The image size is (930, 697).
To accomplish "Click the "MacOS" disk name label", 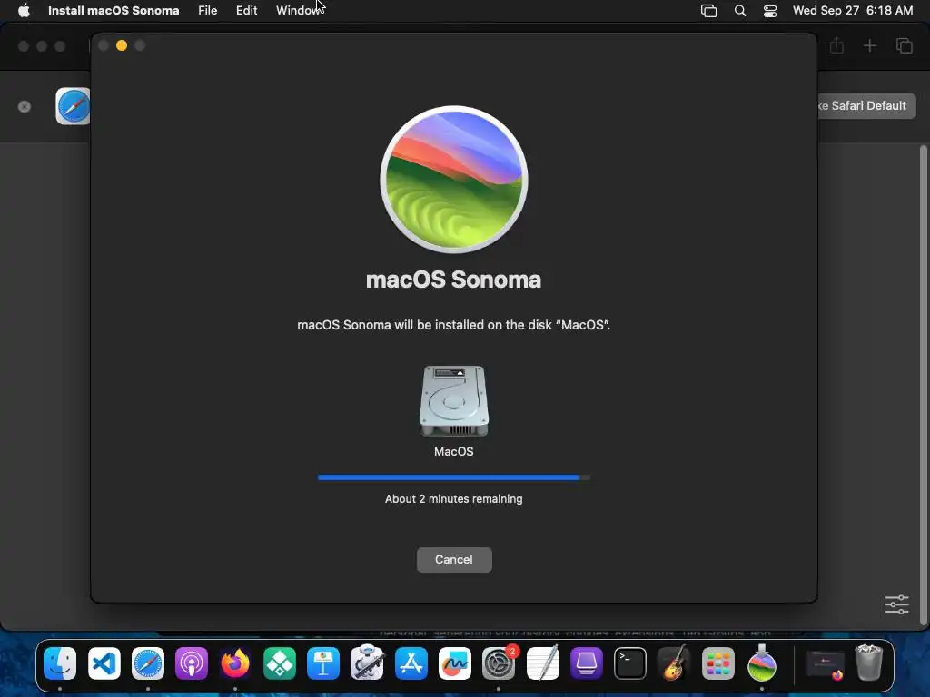I will pos(454,452).
